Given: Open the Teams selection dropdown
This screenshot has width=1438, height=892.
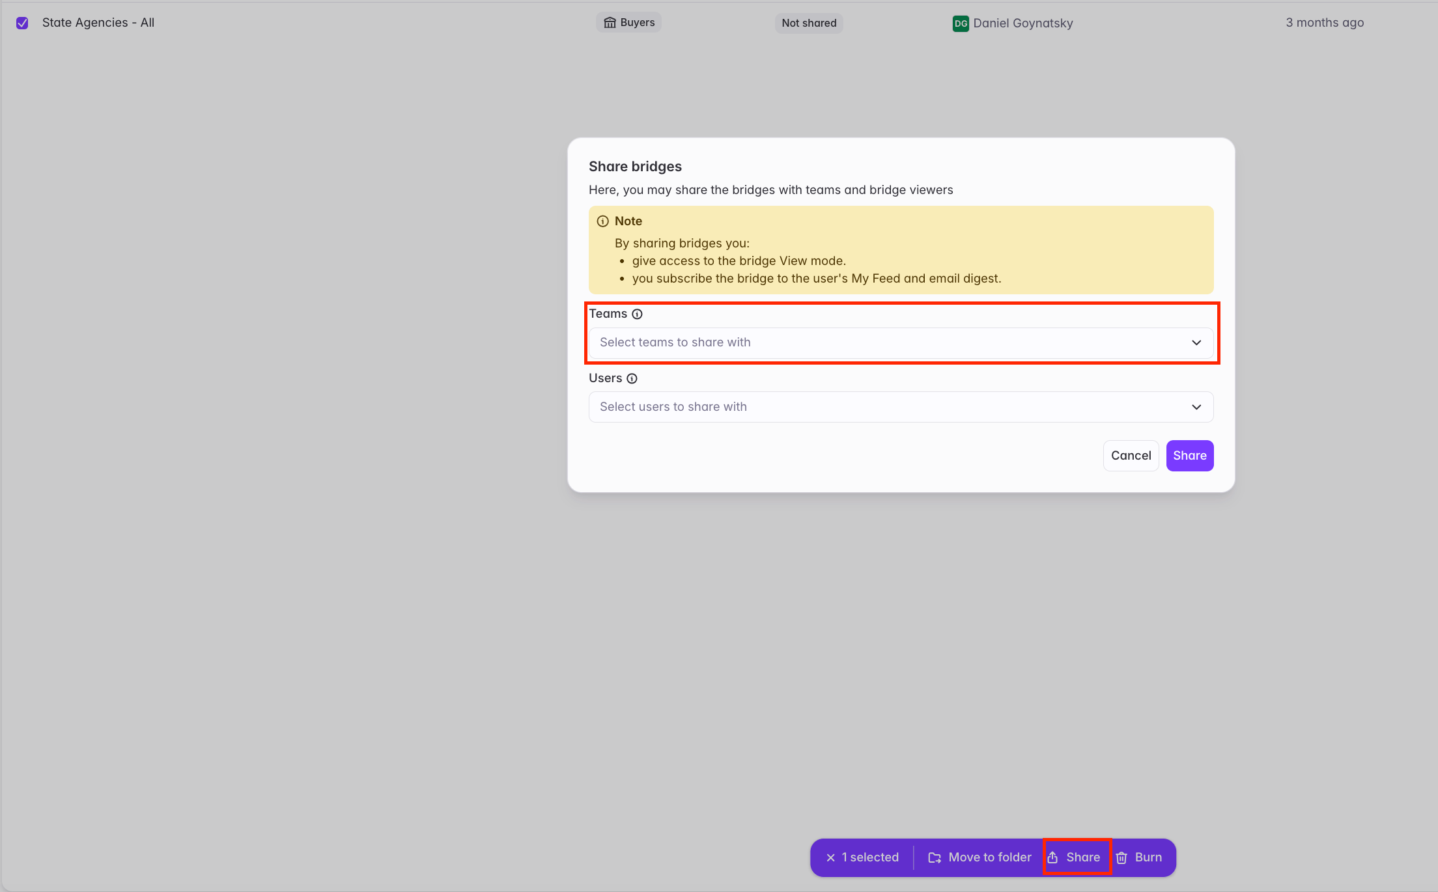Looking at the screenshot, I should click(901, 342).
